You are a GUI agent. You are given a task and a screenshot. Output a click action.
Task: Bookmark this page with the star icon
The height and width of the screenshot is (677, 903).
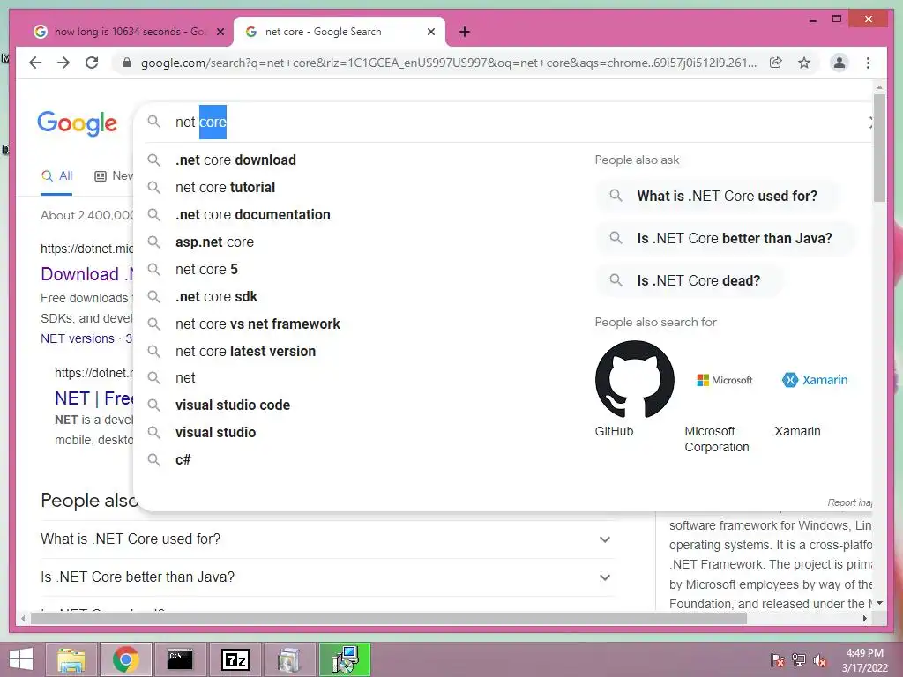pos(804,63)
